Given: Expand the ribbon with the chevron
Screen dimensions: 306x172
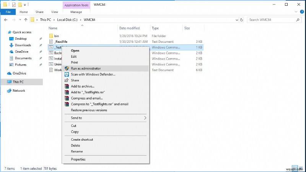Looking at the screenshot, I should (296, 12).
